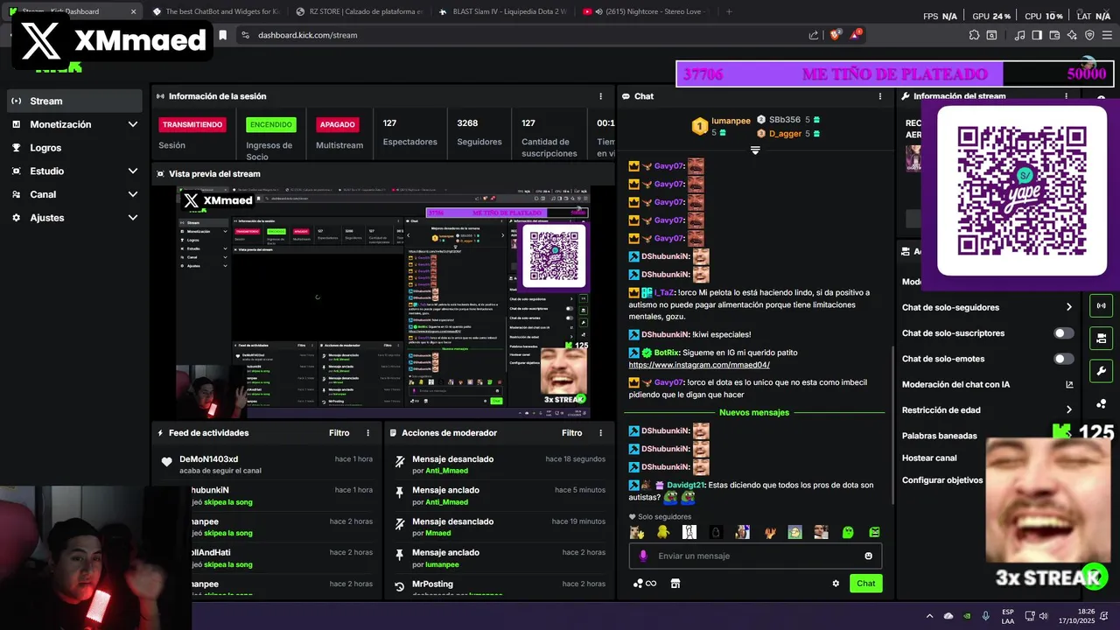This screenshot has height=630, width=1120.
Task: Open Brave Rewards triangle icon
Action: click(857, 35)
